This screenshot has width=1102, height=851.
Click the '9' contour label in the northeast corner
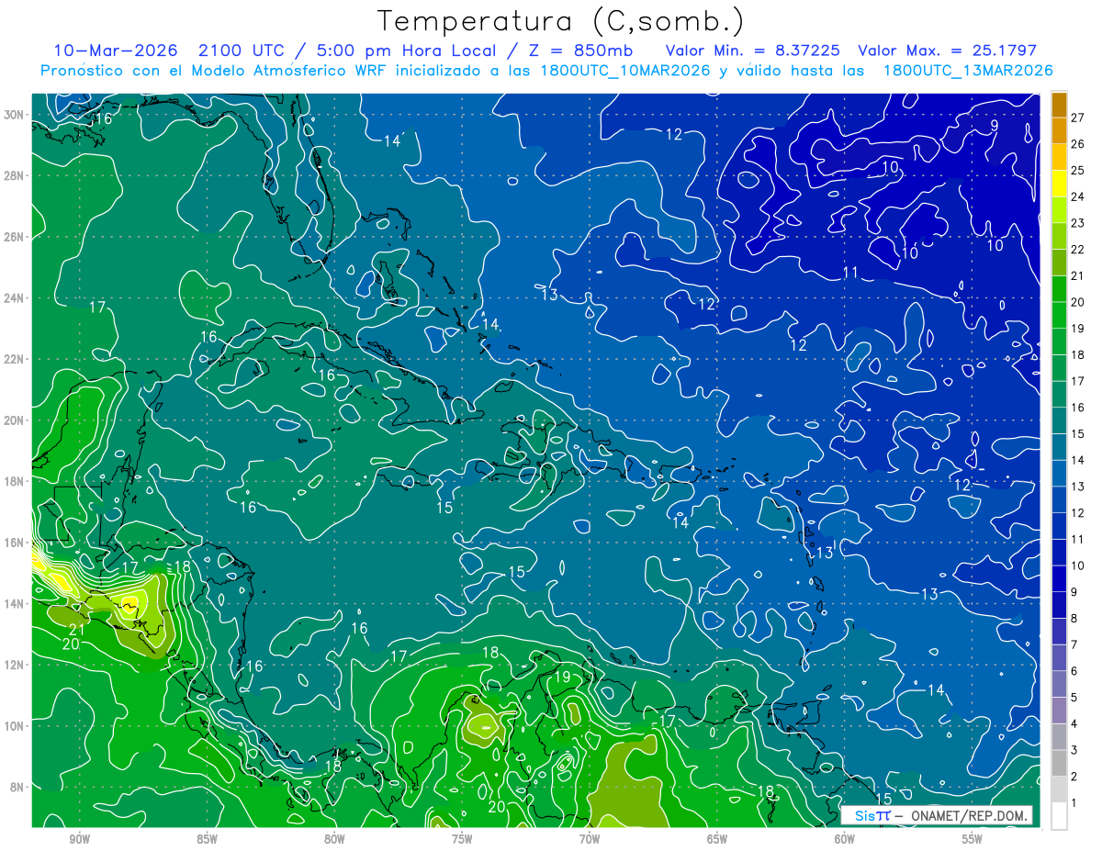[x=995, y=126]
